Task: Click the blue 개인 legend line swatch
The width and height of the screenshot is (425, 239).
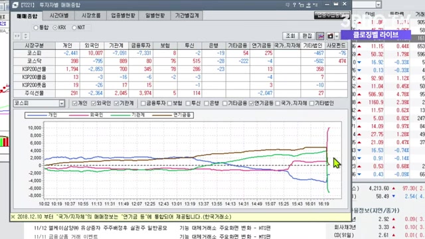Action: click(37, 115)
